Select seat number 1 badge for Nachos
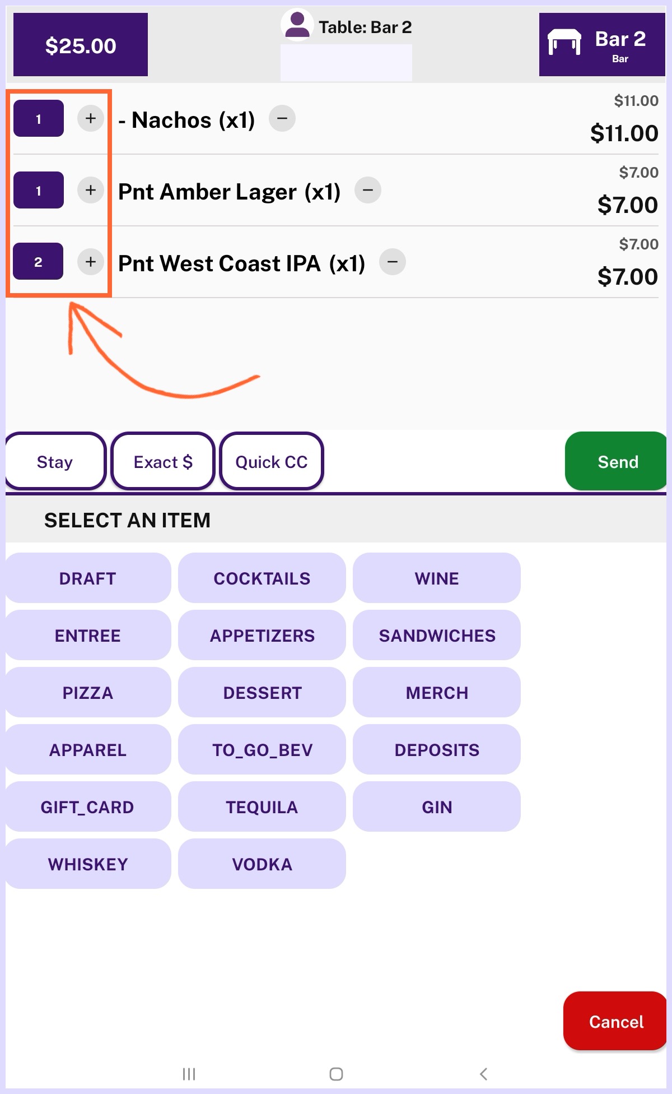Image resolution: width=672 pixels, height=1094 pixels. pyautogui.click(x=38, y=119)
